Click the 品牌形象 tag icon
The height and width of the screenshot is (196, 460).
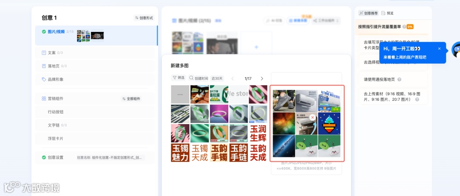coord(44,79)
